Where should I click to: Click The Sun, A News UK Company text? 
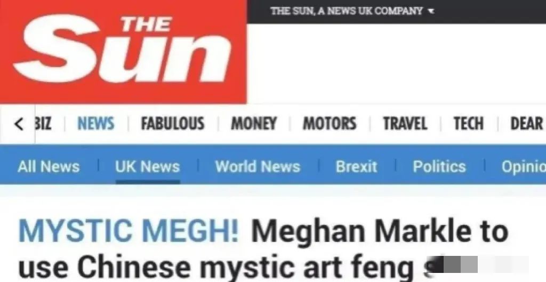click(x=347, y=11)
